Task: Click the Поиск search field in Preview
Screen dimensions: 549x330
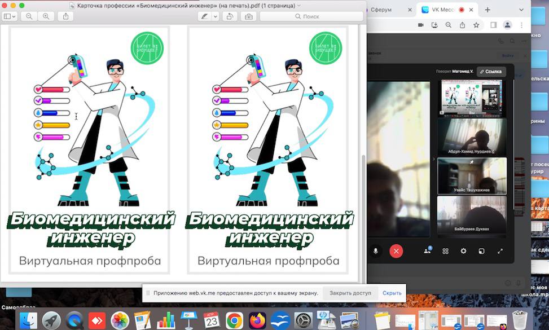Action: tap(311, 16)
